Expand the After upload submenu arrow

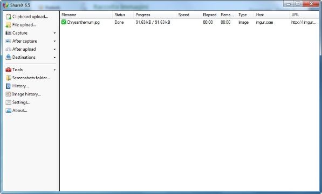54,49
